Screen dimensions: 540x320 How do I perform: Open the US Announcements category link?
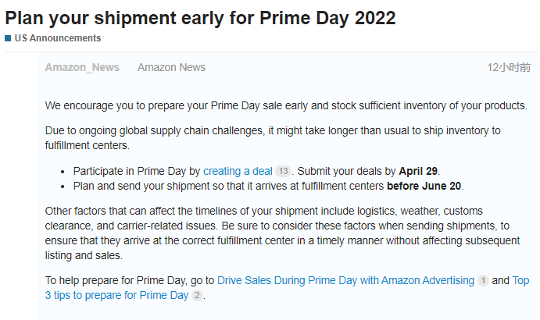pyautogui.click(x=58, y=38)
